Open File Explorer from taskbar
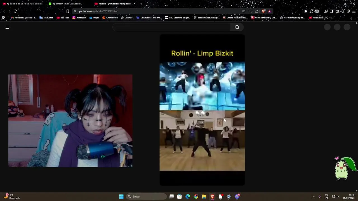Image resolution: width=358 pixels, height=201 pixels. [204, 197]
